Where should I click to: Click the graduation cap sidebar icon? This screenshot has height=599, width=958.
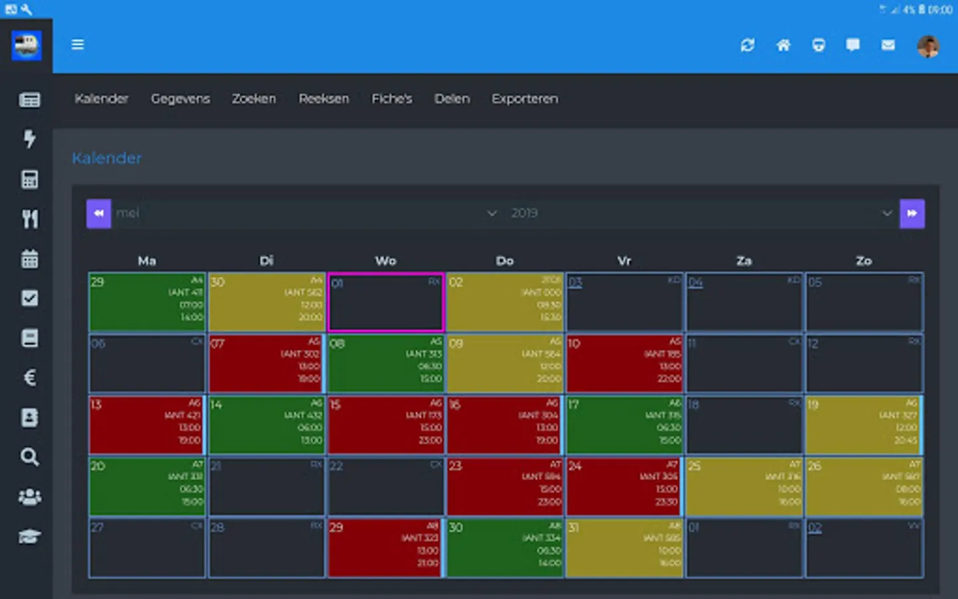tap(29, 536)
